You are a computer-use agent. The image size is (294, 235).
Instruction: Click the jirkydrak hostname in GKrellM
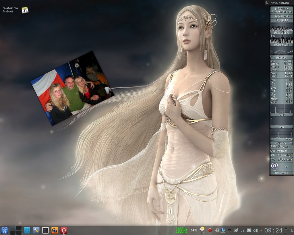click(x=281, y=8)
